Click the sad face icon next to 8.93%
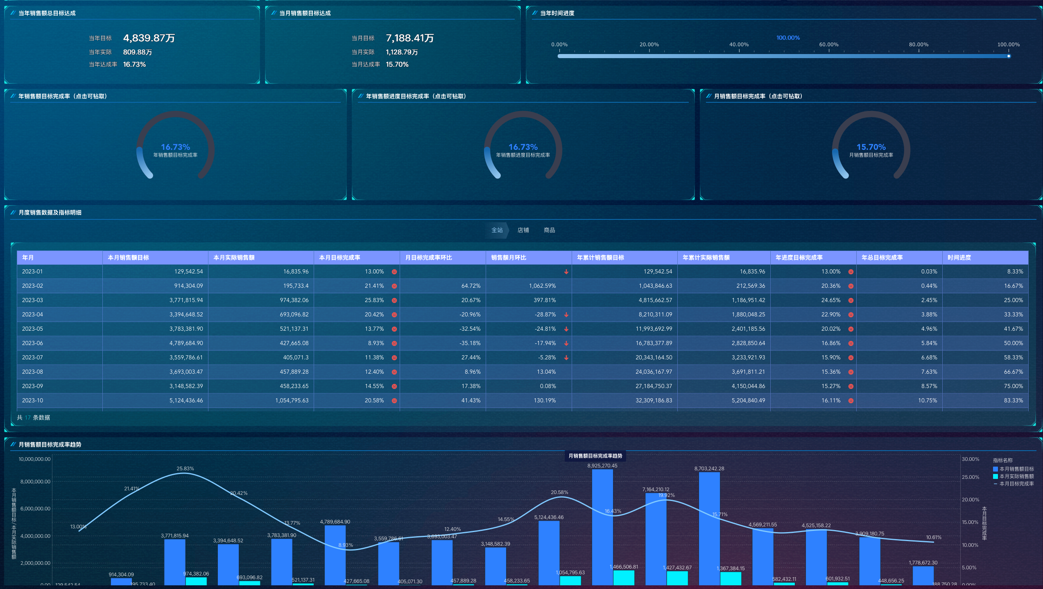 click(394, 343)
